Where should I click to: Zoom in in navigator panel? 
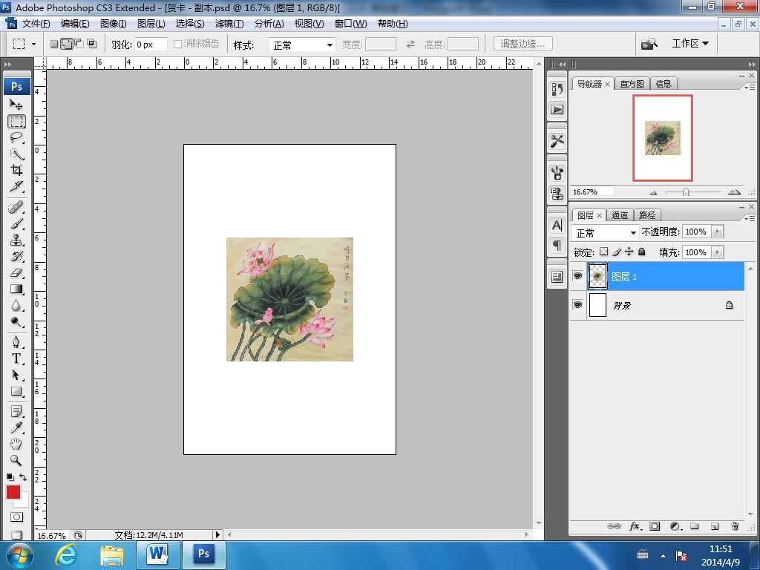pyautogui.click(x=734, y=192)
